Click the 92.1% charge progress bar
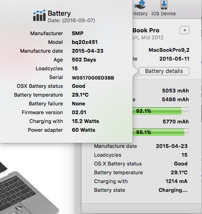202x214 pixels. point(161,111)
